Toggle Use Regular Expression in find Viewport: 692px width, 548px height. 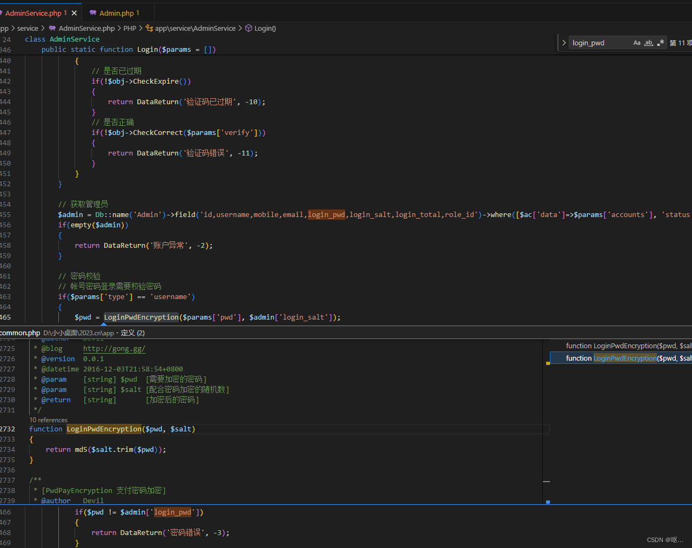point(660,43)
